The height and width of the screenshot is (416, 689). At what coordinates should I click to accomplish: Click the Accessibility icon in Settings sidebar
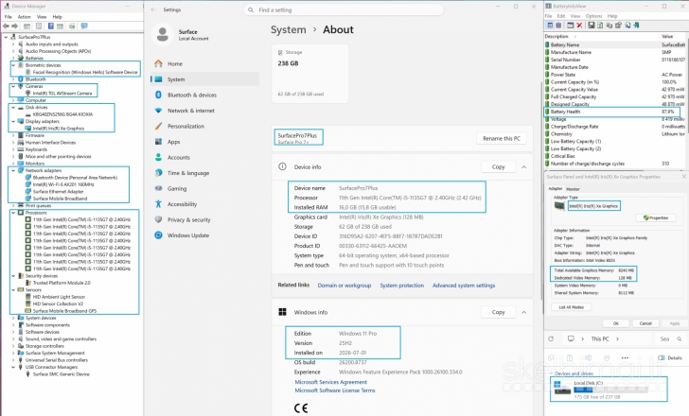pos(158,204)
